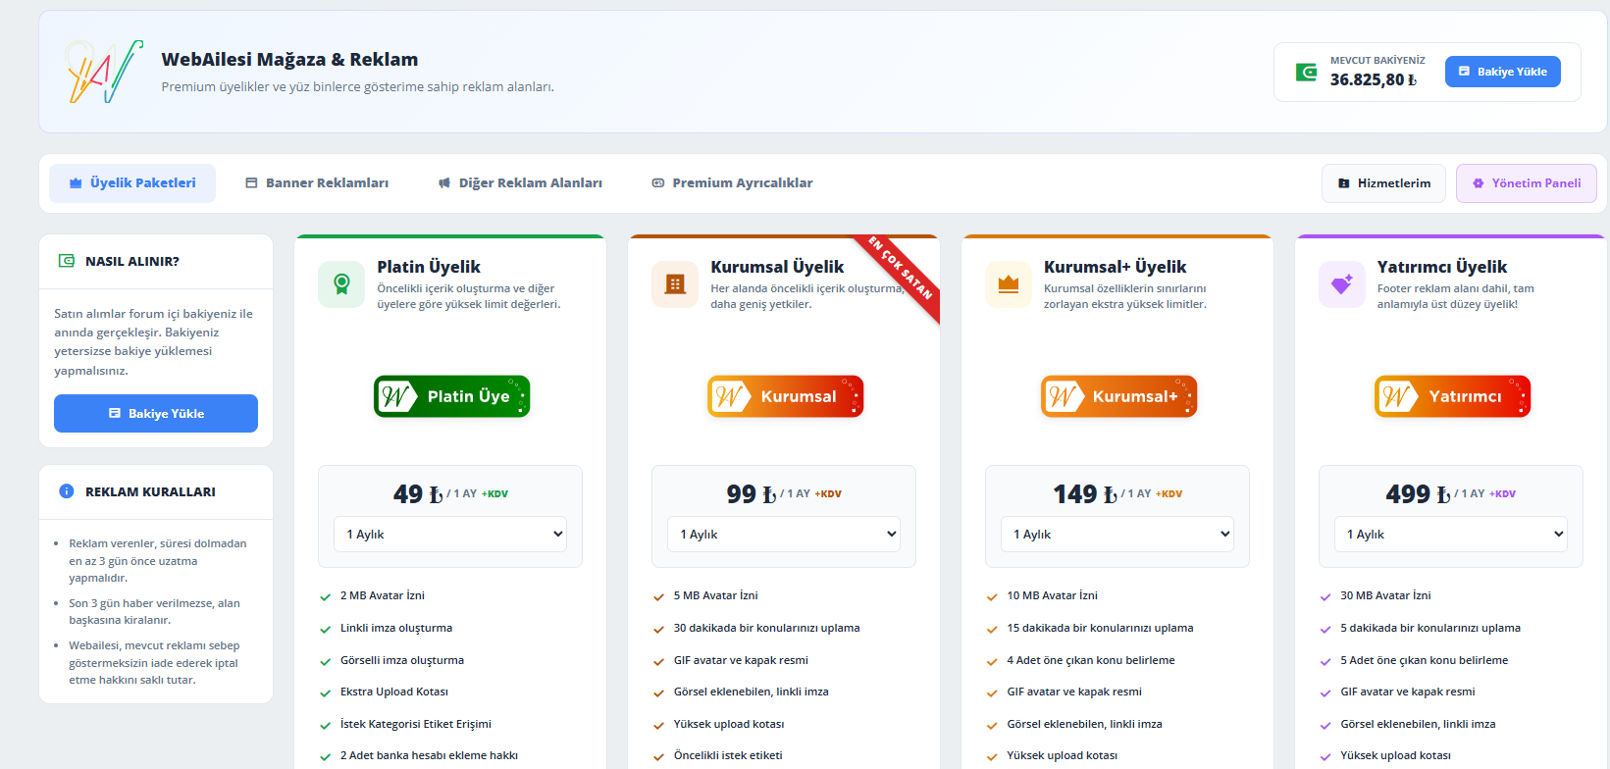Click the text '5 Adet öne çıkan konu belirleme'
Viewport: 1610px width, 769px height.
(1425, 660)
